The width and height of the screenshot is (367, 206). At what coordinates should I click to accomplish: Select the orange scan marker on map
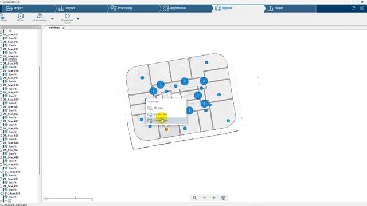(x=166, y=129)
